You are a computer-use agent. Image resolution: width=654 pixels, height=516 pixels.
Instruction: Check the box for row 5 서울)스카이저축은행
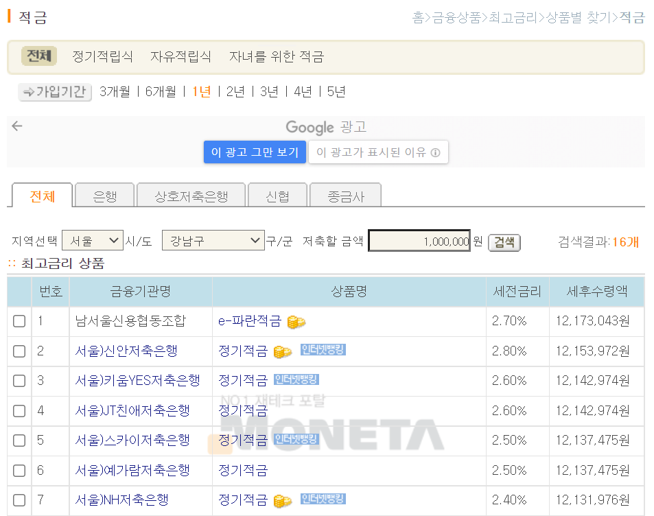click(19, 441)
